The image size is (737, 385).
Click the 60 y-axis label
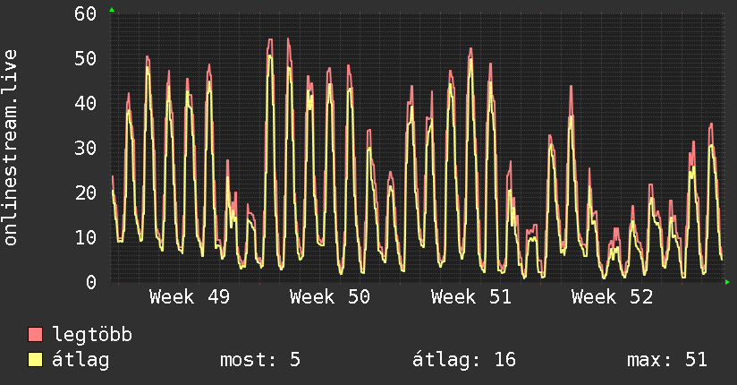point(86,13)
